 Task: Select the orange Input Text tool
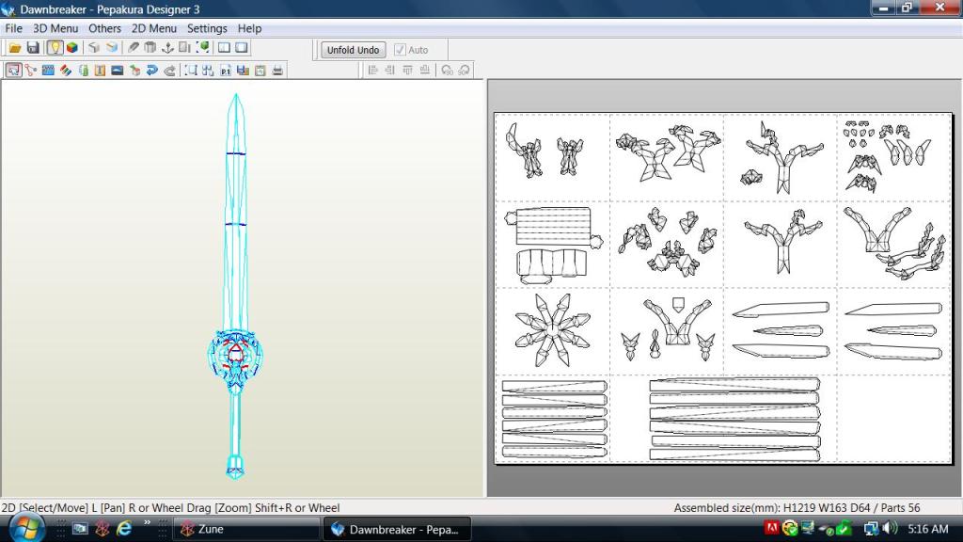click(100, 71)
